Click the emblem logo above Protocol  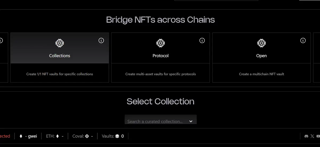[x=161, y=43]
